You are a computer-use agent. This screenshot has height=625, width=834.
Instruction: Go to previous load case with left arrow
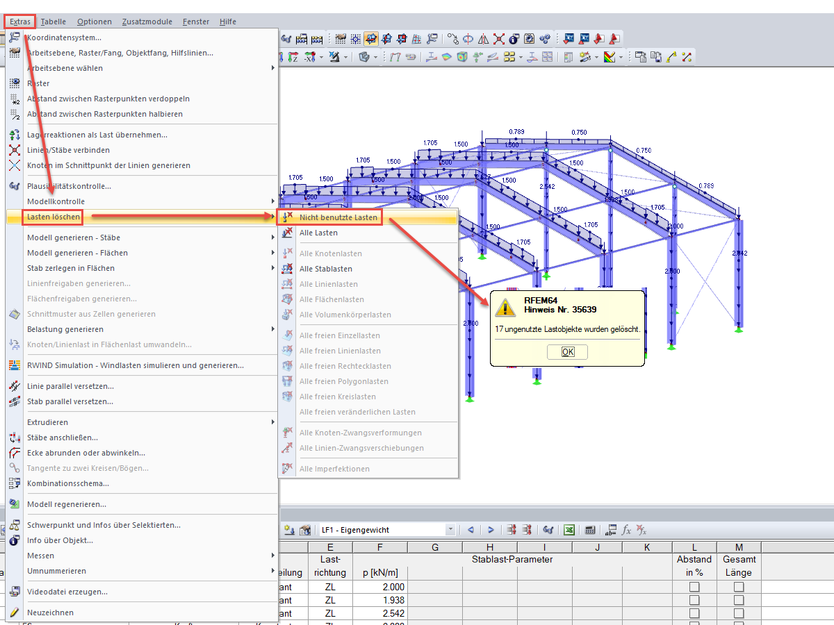pyautogui.click(x=471, y=530)
